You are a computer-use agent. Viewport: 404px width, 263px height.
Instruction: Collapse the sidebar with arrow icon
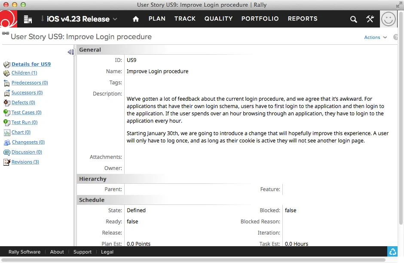coord(71,52)
